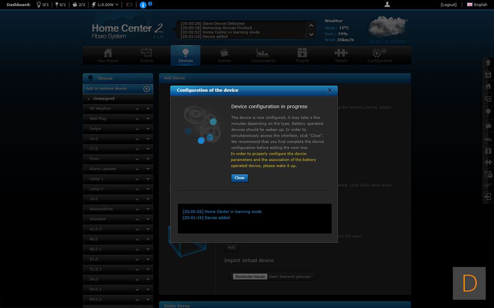Click the save floppy icon in right sidebar
The image size is (494, 308).
click(488, 74)
